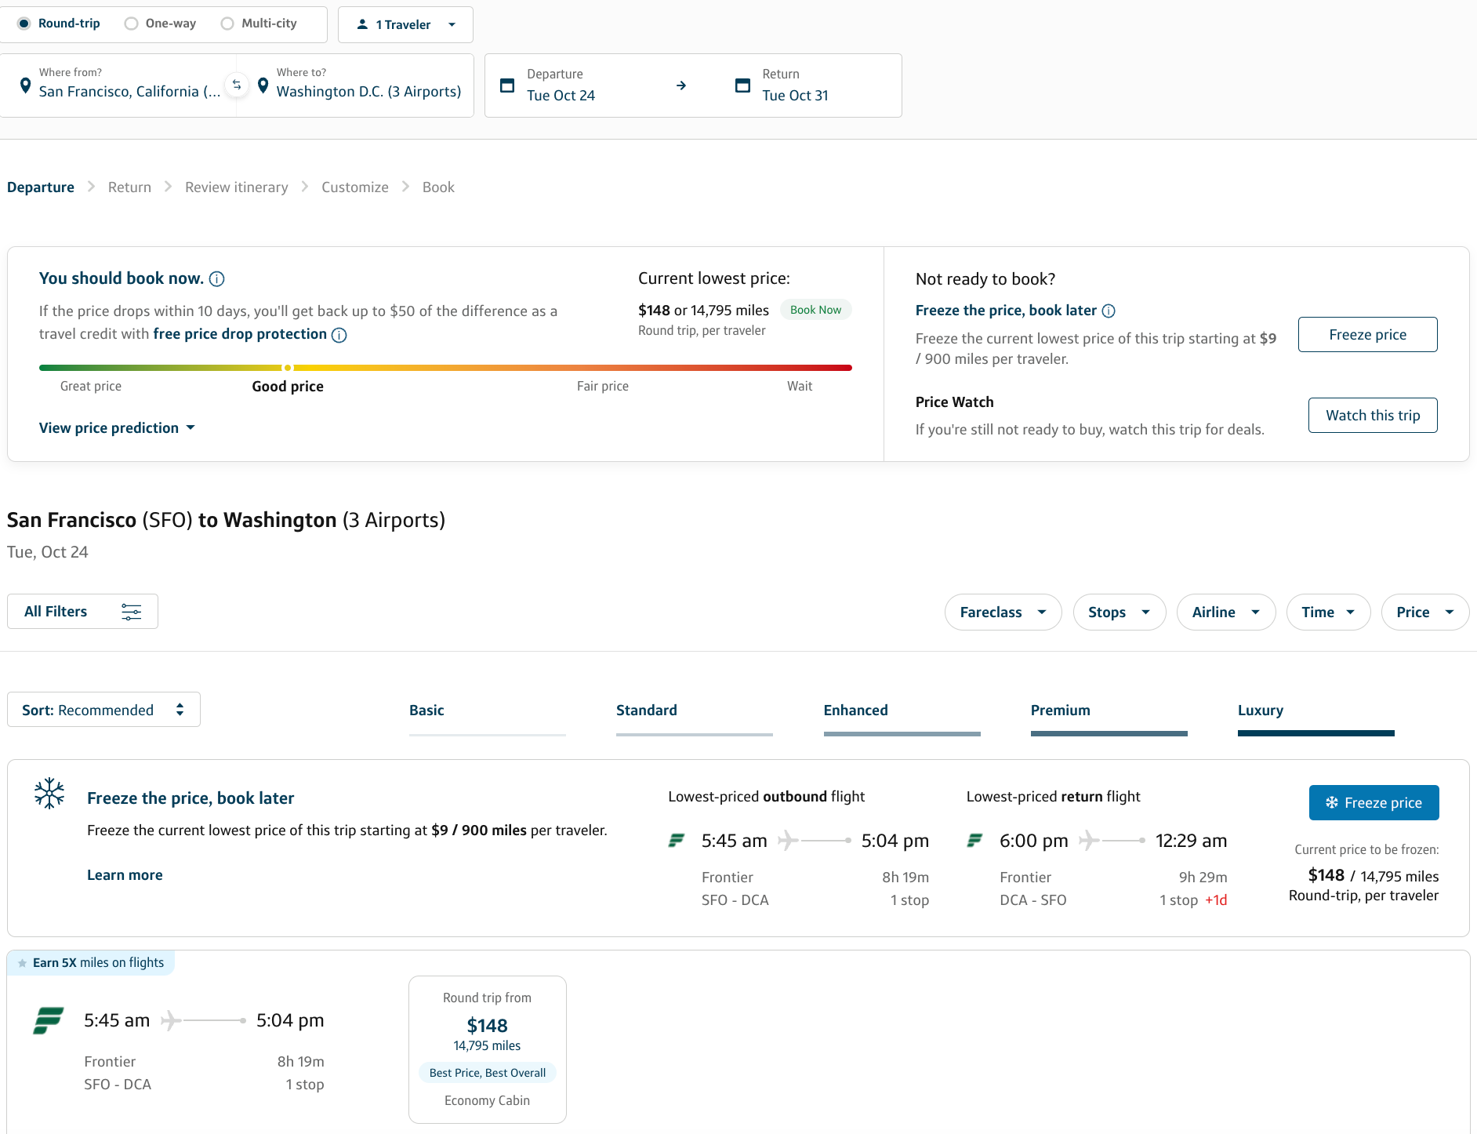Switch to the Premium fare tab
This screenshot has width=1477, height=1134.
(1060, 710)
